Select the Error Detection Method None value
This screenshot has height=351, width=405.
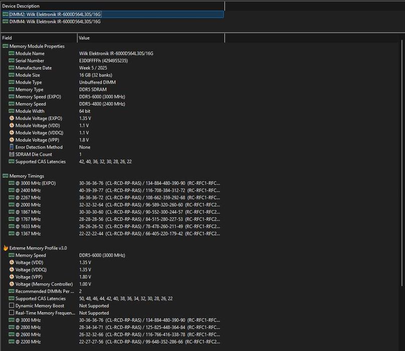(85, 147)
